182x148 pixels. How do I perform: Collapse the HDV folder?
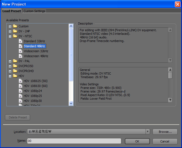click(10, 76)
